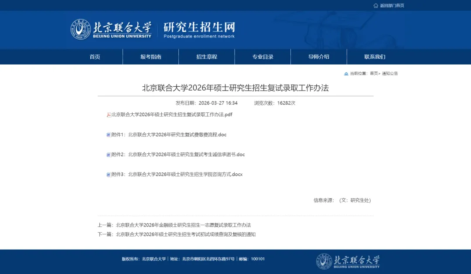Click the doc icon before 附件1
471x274 pixels.
(x=109, y=135)
